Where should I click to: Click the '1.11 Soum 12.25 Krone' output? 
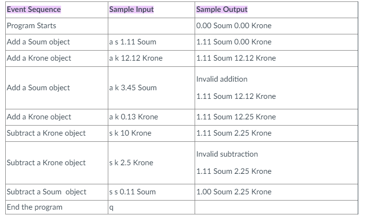point(236,117)
